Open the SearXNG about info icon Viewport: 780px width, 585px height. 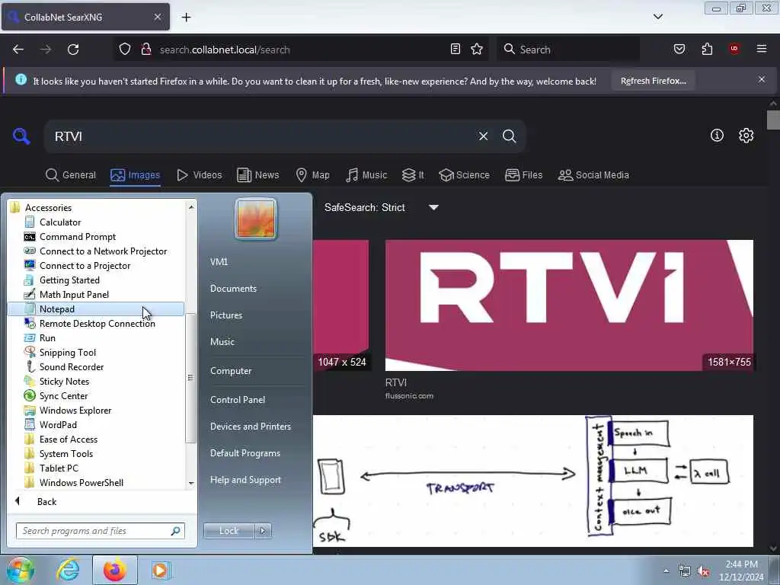[x=717, y=136]
